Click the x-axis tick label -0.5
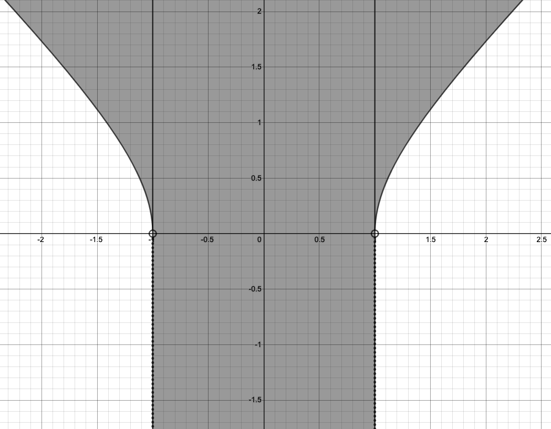Viewport: 551px width, 429px height. pyautogui.click(x=207, y=240)
